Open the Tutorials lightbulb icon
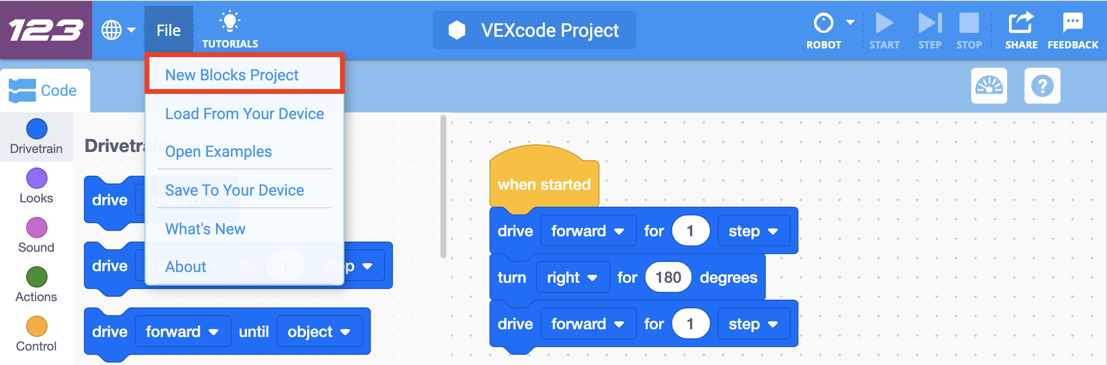Image resolution: width=1107 pixels, height=365 pixels. [229, 22]
